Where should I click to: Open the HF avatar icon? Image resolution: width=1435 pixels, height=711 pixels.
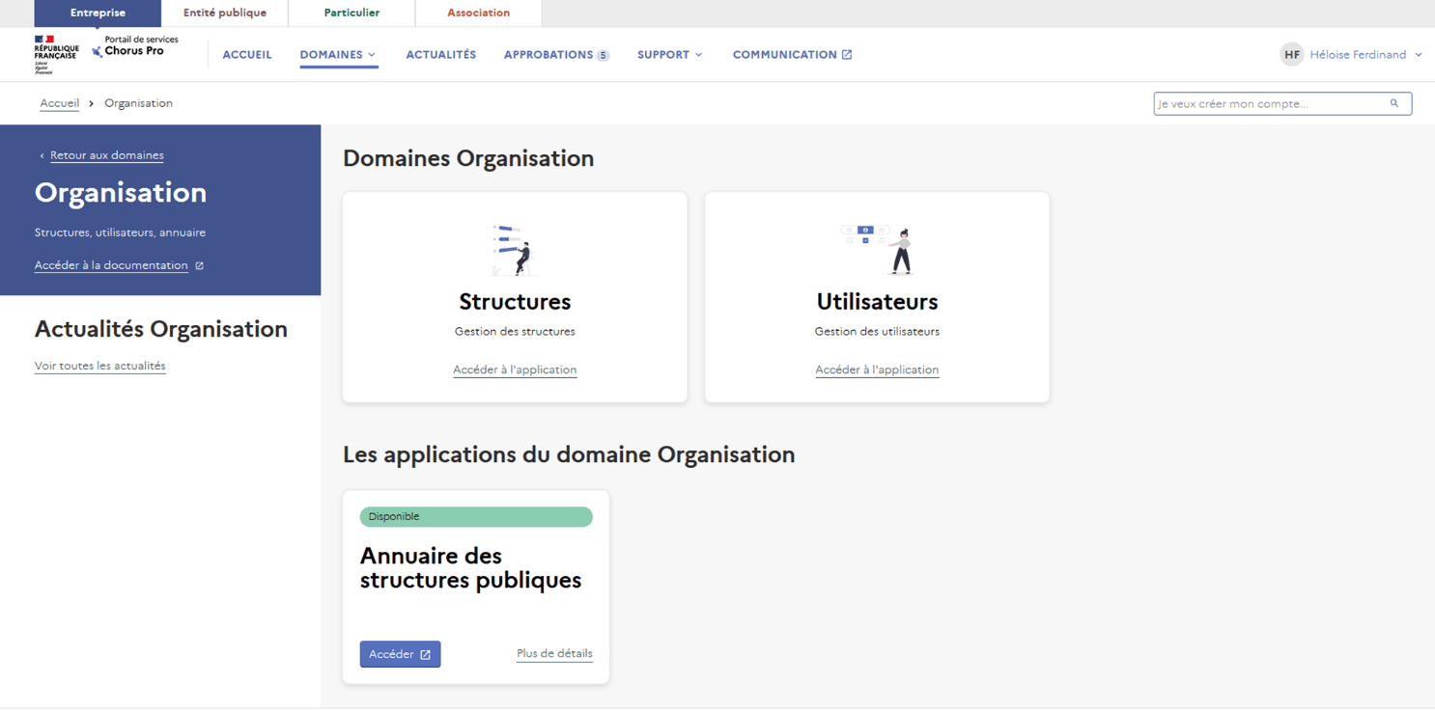[x=1292, y=54]
